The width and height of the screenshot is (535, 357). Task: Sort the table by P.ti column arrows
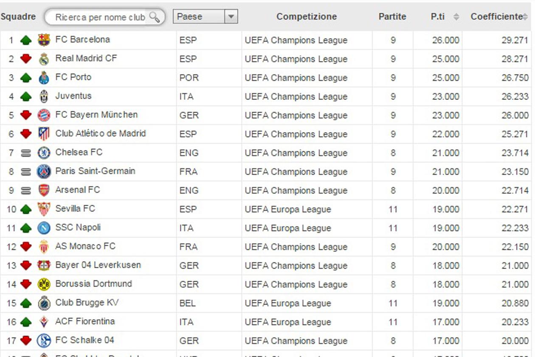pyautogui.click(x=456, y=17)
